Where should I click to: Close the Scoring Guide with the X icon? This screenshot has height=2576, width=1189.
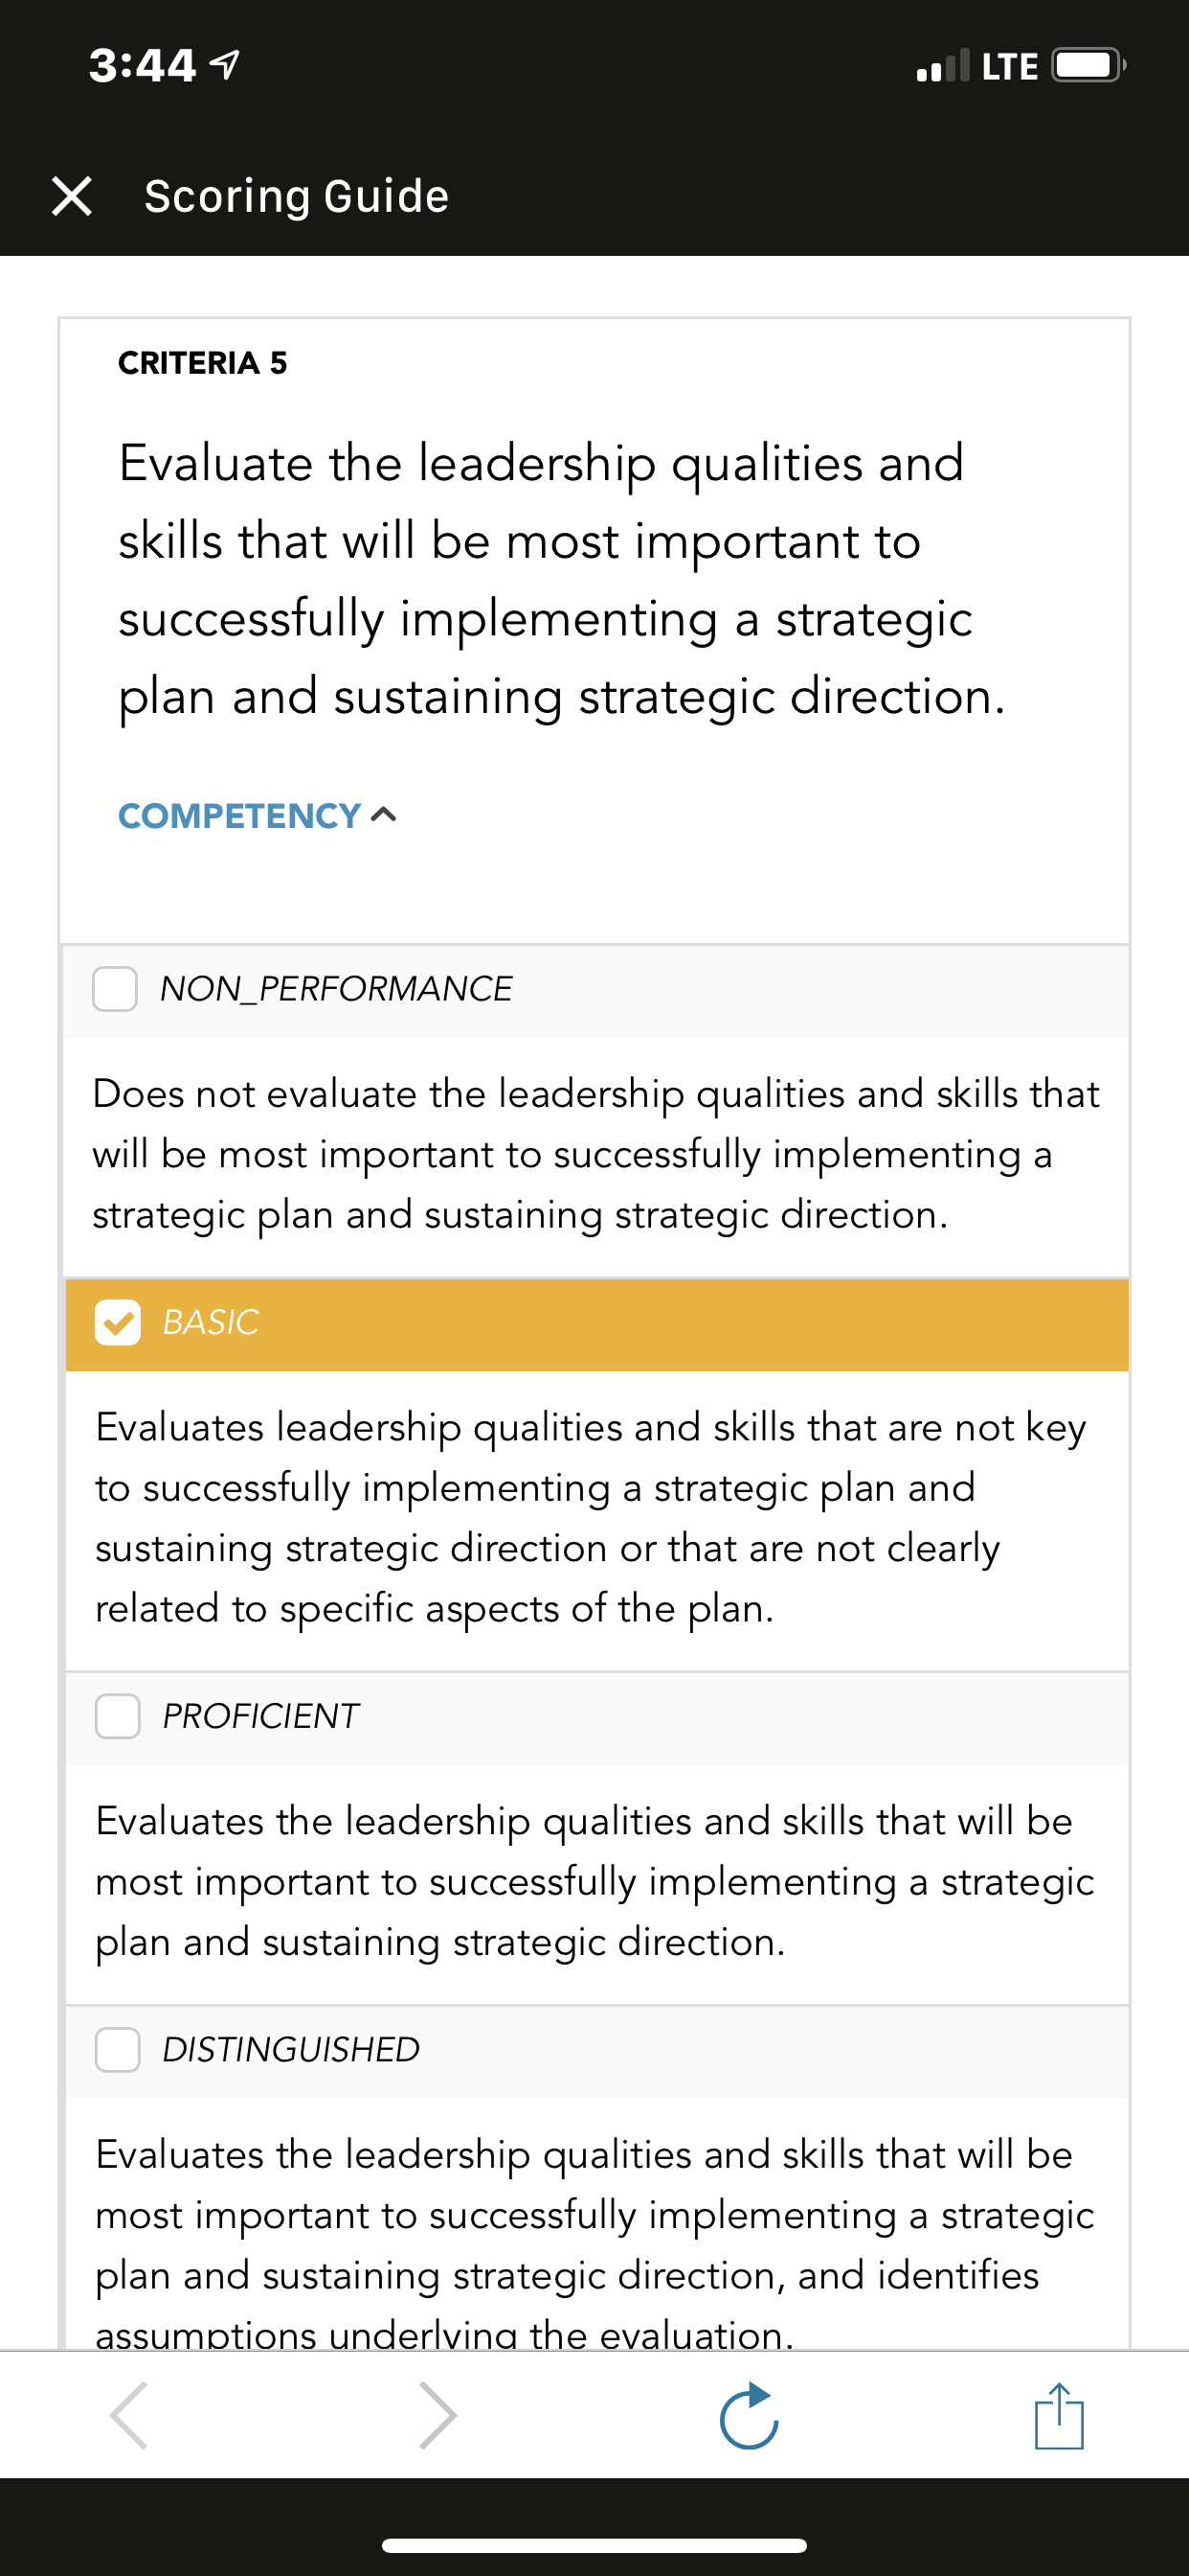(72, 196)
